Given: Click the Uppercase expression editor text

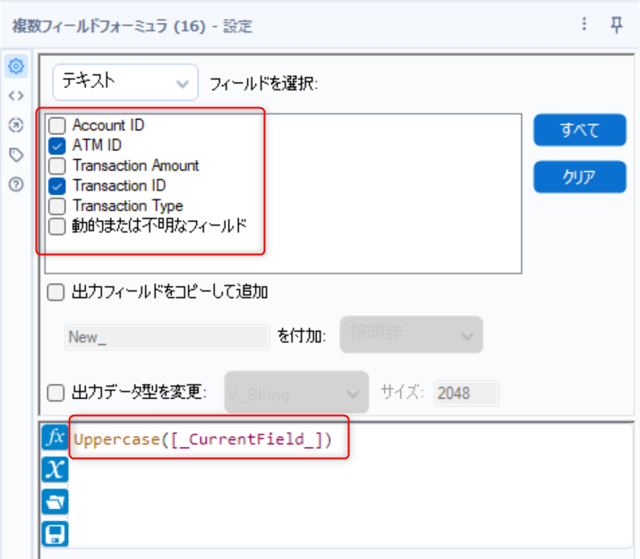Looking at the screenshot, I should (x=203, y=439).
